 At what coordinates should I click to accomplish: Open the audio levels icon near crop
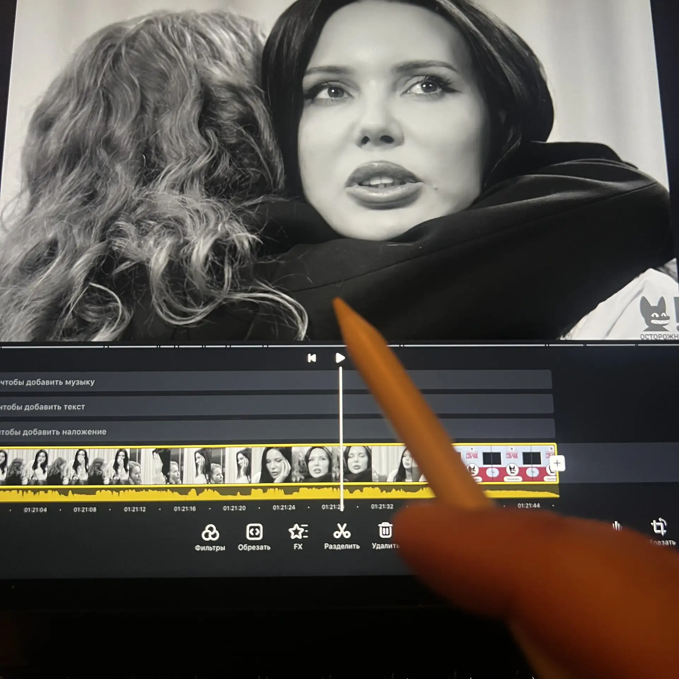click(617, 526)
